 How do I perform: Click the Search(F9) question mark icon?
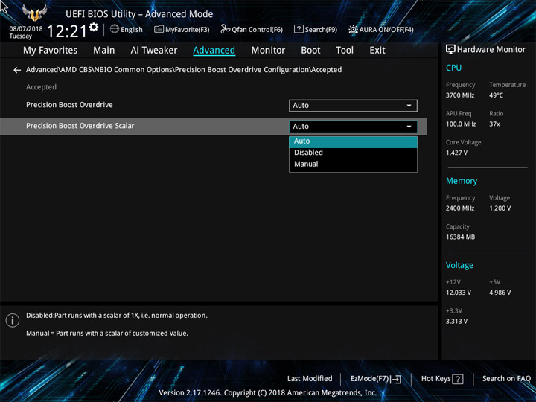tap(299, 29)
